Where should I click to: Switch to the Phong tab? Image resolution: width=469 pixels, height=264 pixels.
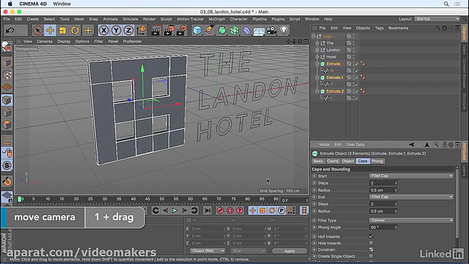[x=377, y=161]
